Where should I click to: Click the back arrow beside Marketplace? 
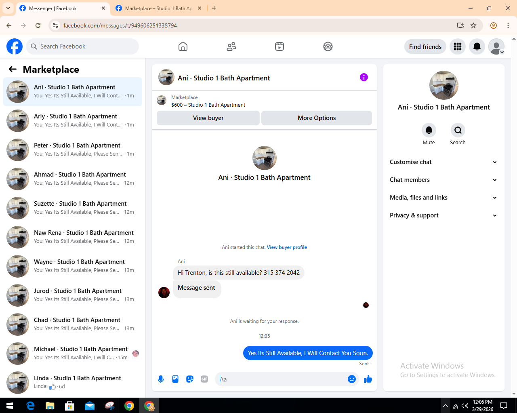[13, 69]
